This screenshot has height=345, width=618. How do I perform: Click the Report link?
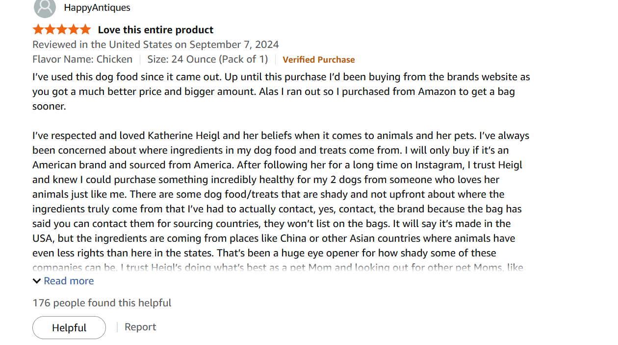[x=140, y=327]
